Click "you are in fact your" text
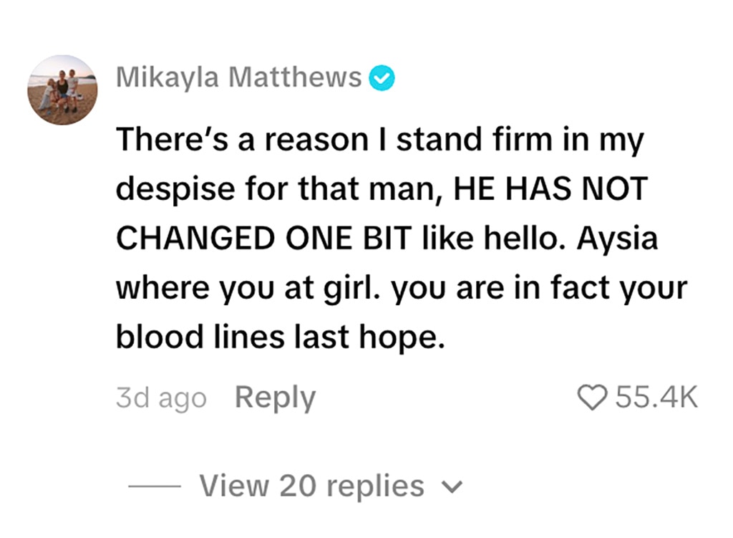 coord(540,288)
